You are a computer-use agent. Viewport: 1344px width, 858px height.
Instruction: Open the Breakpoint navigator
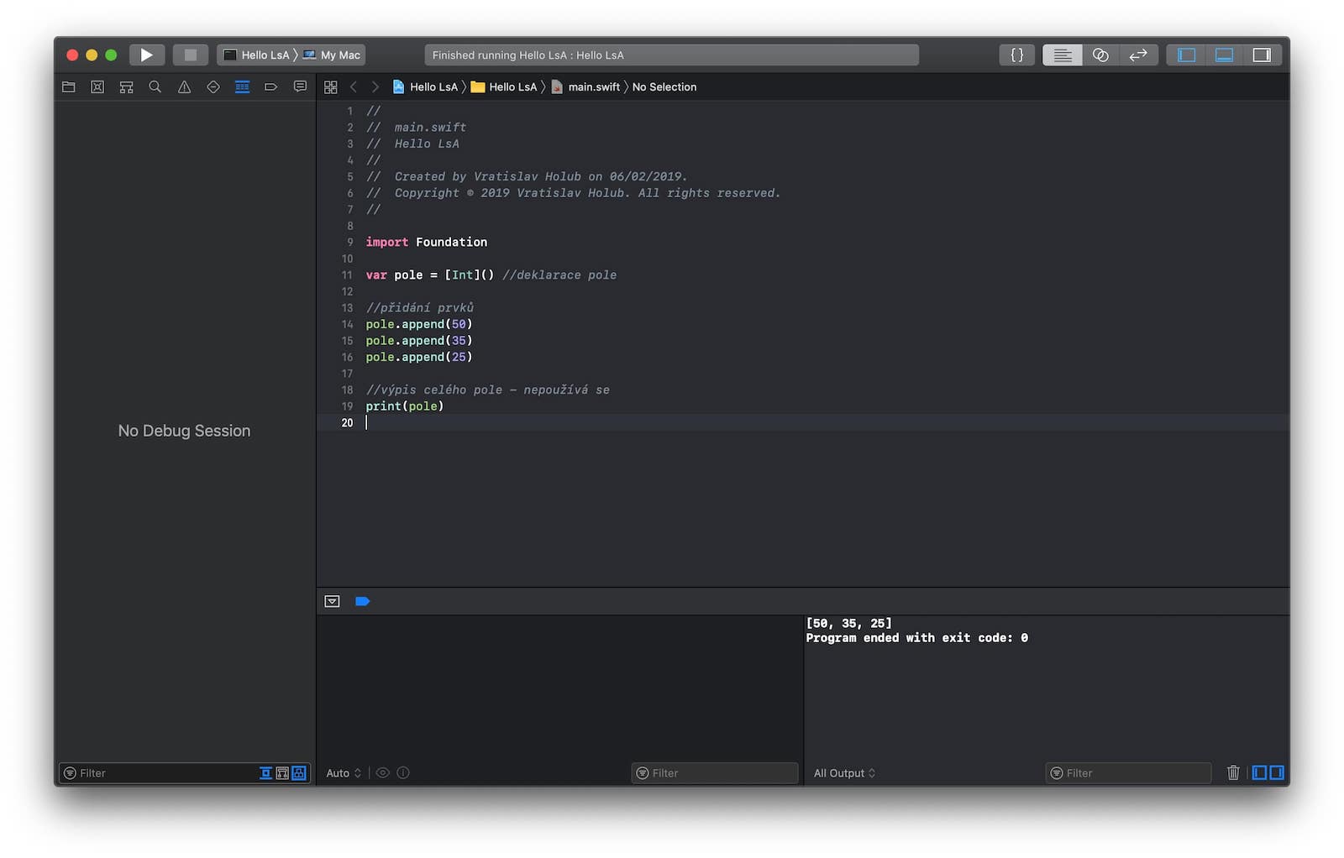point(270,86)
